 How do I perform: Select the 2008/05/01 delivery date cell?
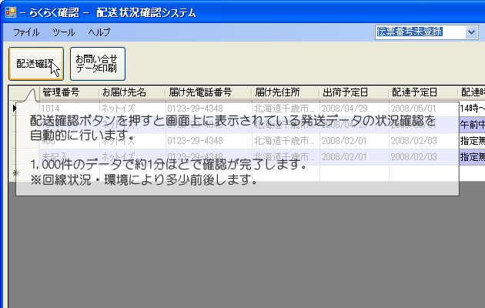pos(414,108)
